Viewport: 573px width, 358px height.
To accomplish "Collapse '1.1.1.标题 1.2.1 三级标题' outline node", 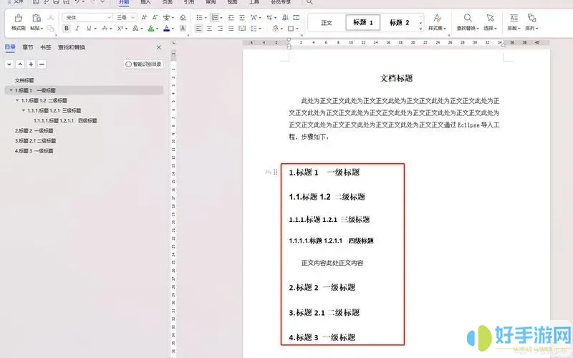I will (x=24, y=110).
